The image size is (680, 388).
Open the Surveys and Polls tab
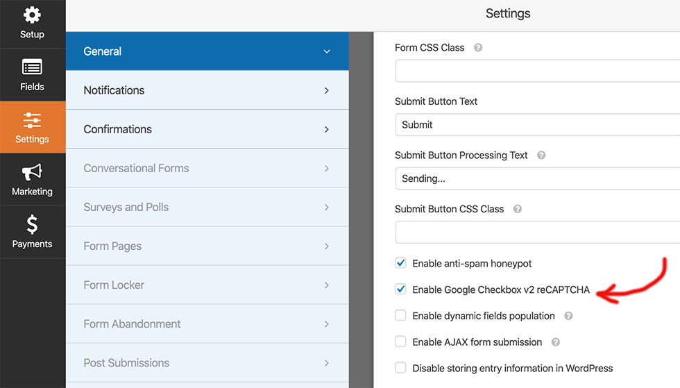pyautogui.click(x=126, y=207)
